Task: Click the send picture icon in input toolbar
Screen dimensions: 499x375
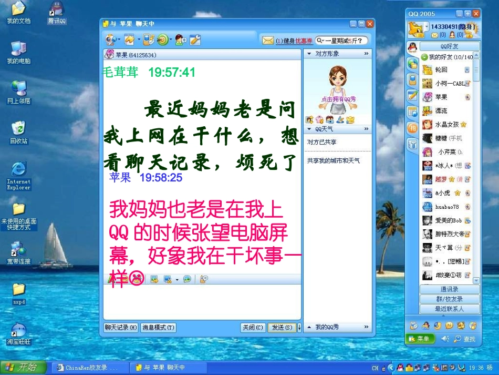Action: (x=154, y=279)
